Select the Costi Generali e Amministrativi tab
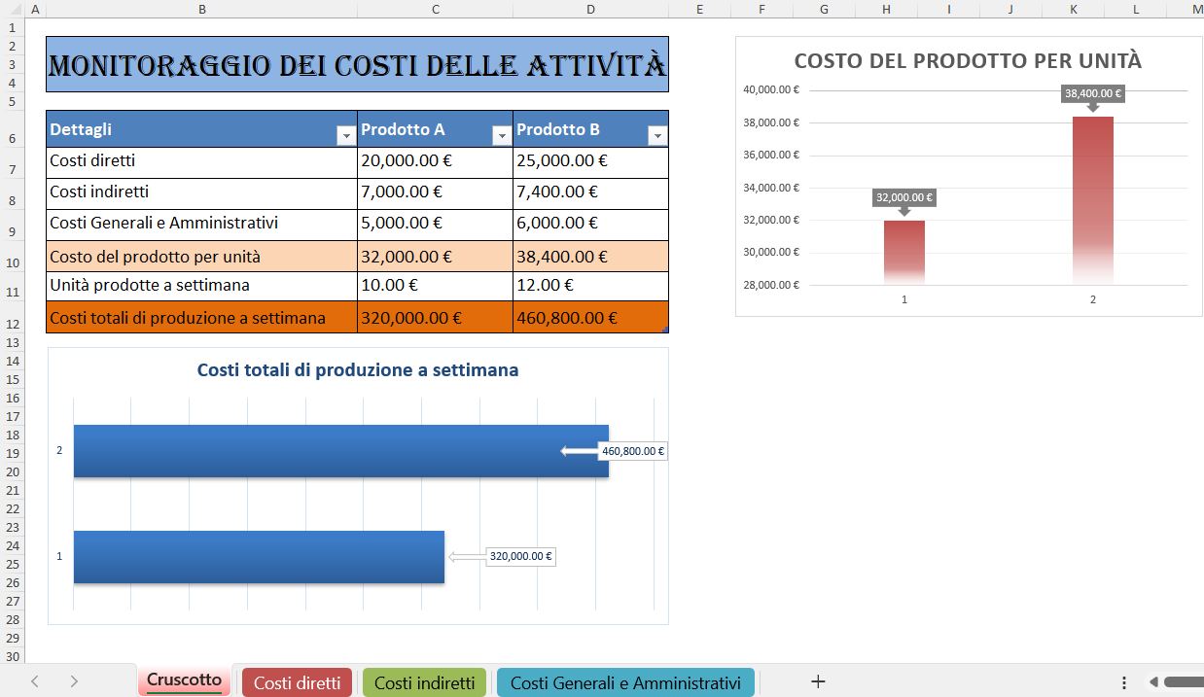1204x697 pixels. click(x=625, y=681)
